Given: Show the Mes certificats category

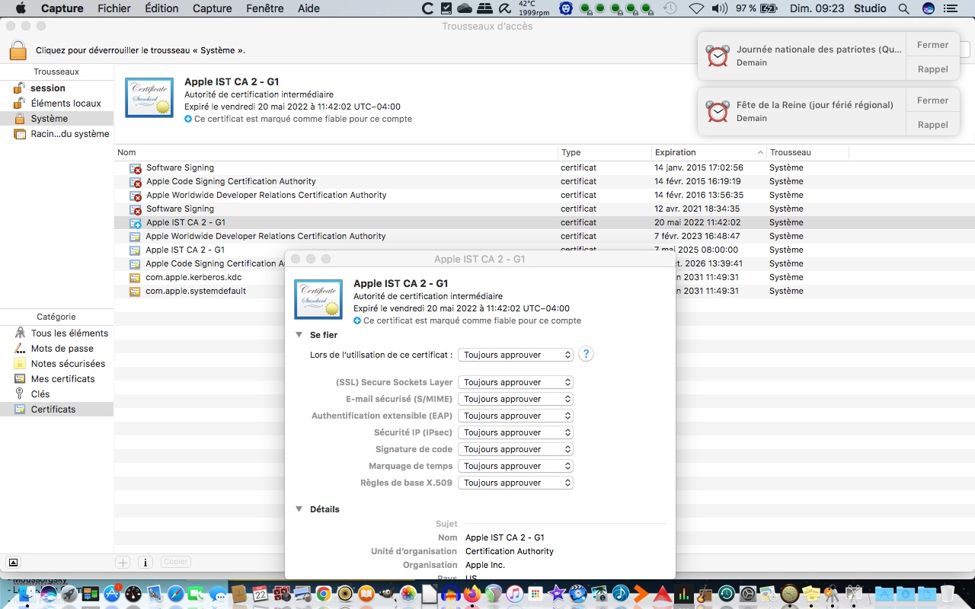Looking at the screenshot, I should click(x=63, y=379).
